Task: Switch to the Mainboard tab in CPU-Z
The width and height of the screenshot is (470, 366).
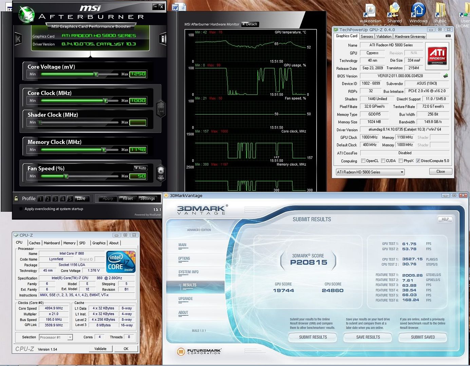Action: tap(52, 243)
